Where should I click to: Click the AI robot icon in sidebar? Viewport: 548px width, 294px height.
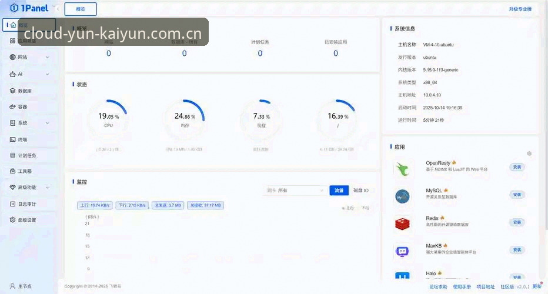pyautogui.click(x=12, y=74)
